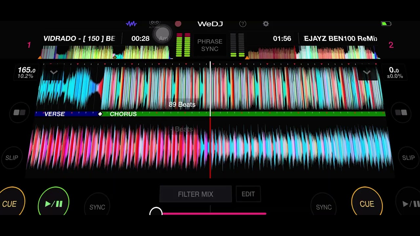Open settings via the gear icon
Viewport: 420px width, 236px height.
(266, 24)
